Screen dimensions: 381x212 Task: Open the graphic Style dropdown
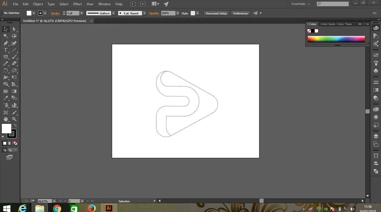197,13
